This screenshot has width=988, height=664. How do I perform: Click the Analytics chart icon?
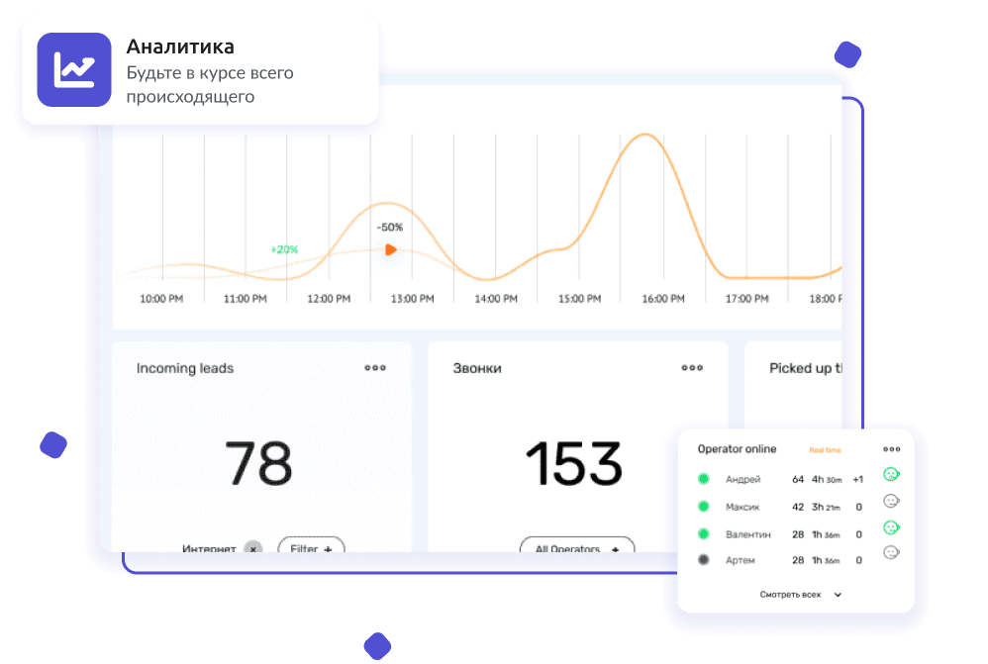[75, 69]
